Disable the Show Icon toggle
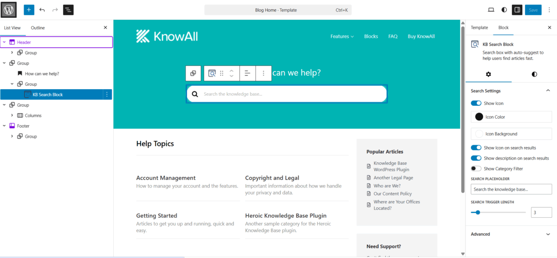Screen dimensions: 557x258 click(x=476, y=103)
